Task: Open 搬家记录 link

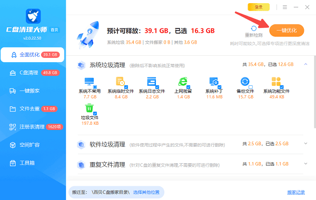Action: (296, 193)
